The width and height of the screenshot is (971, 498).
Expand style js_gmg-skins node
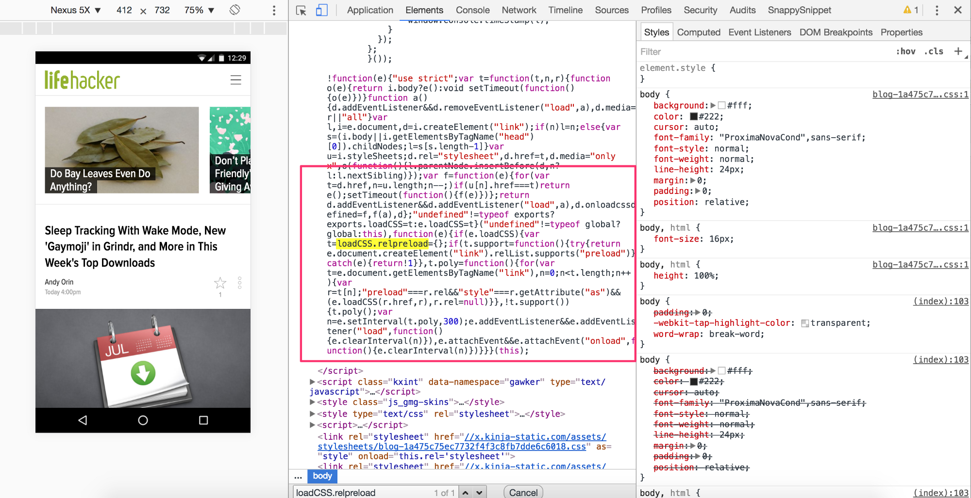coord(313,402)
